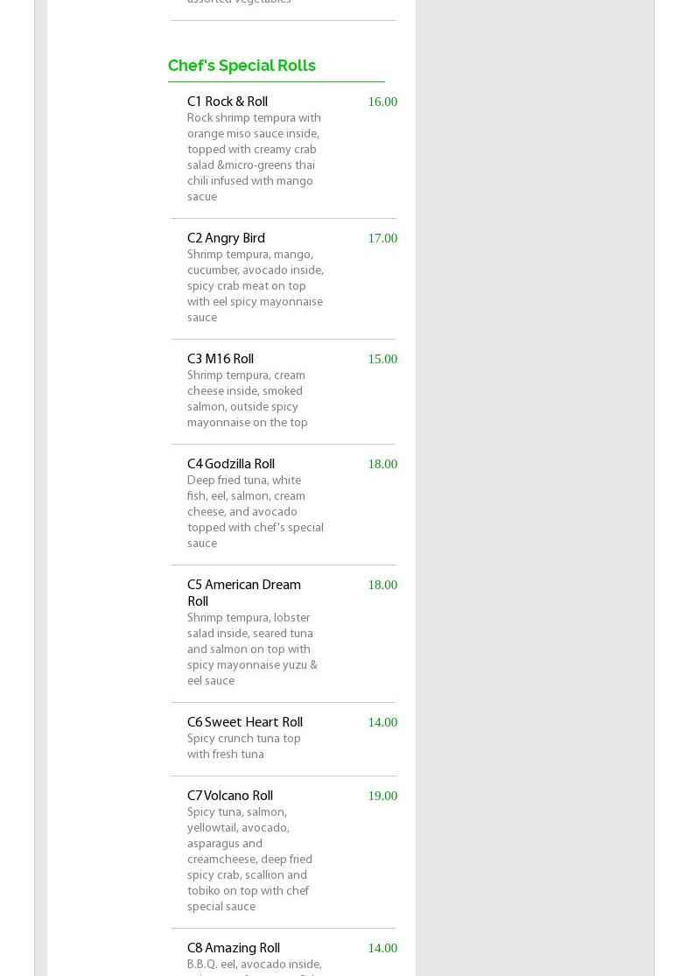Select the C4 Godzilla Roll title
Viewport: 687px width, 976px height.
pyautogui.click(x=231, y=464)
